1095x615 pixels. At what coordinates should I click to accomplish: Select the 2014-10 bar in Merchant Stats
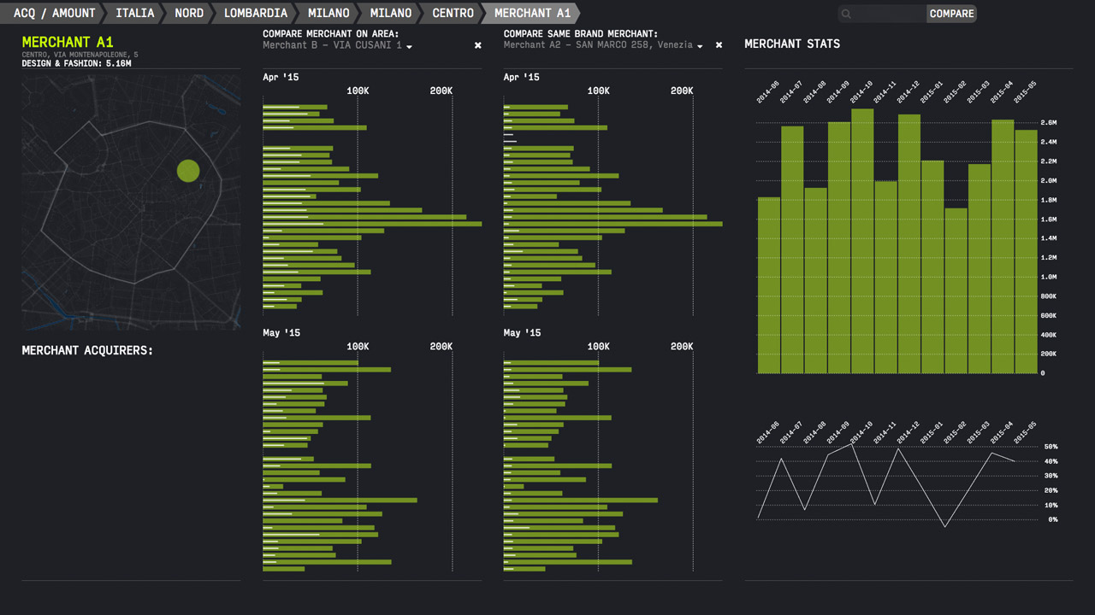862,241
